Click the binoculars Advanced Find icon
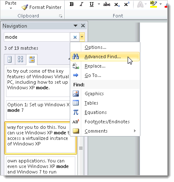This screenshot has width=174, height=182. pyautogui.click(x=76, y=57)
